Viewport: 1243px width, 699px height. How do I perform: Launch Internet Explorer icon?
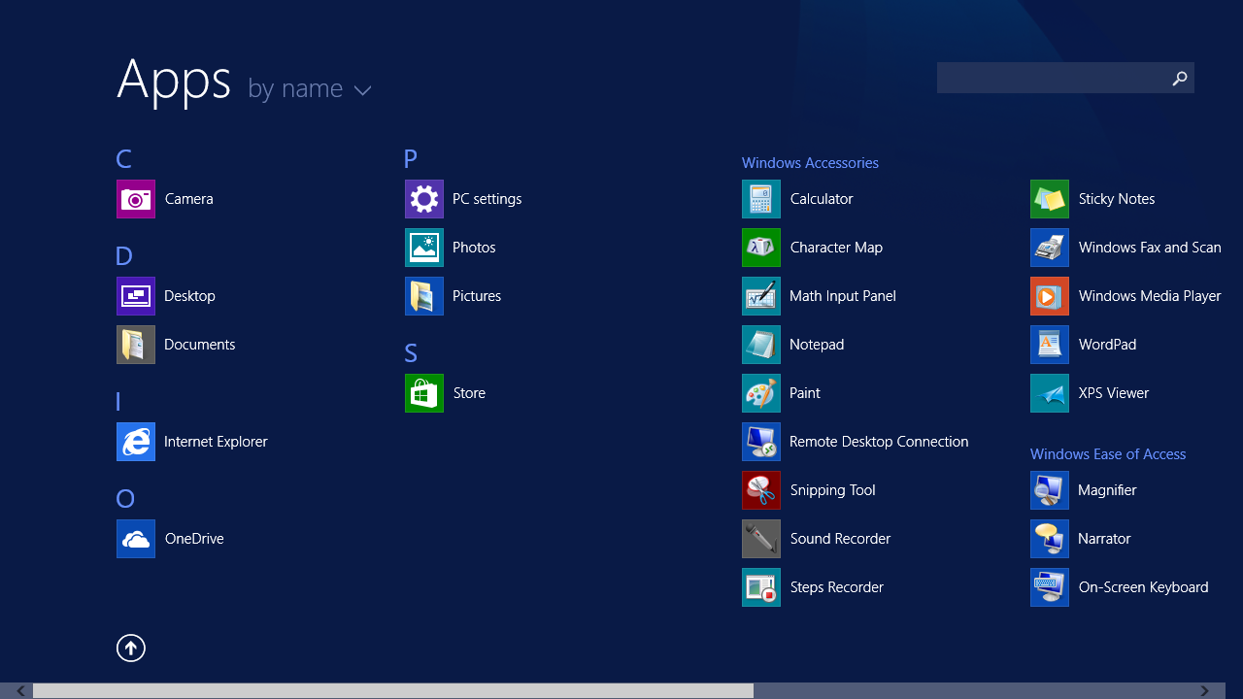[136, 442]
